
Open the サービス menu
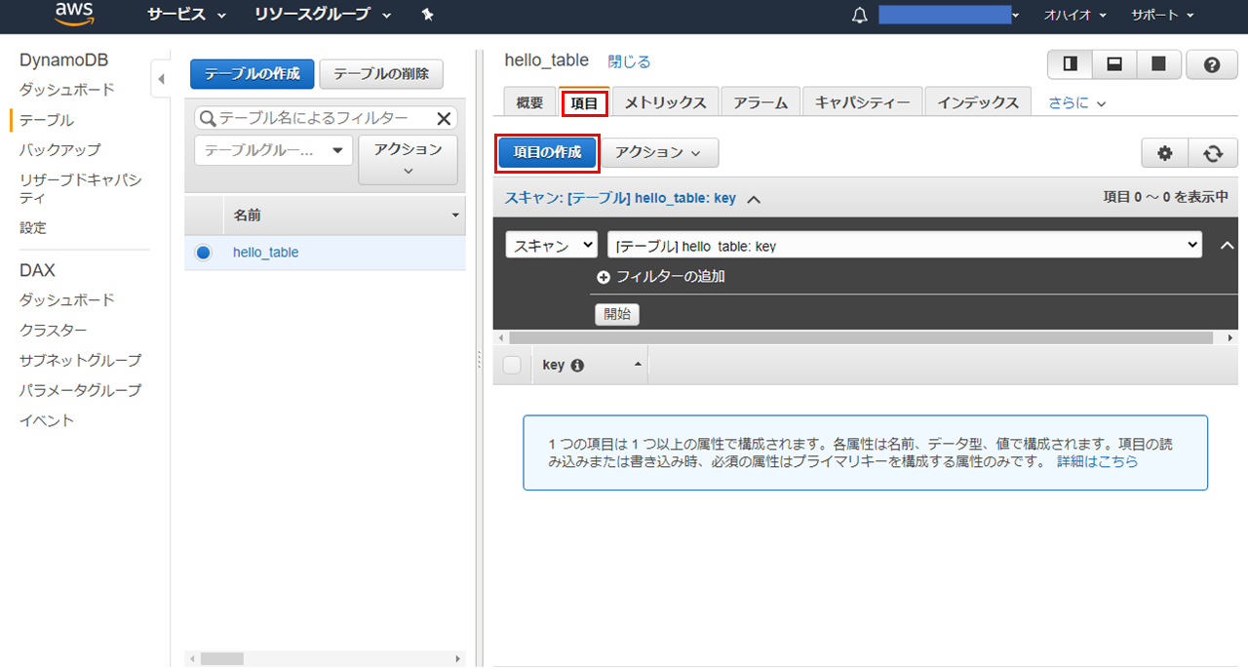[x=187, y=15]
